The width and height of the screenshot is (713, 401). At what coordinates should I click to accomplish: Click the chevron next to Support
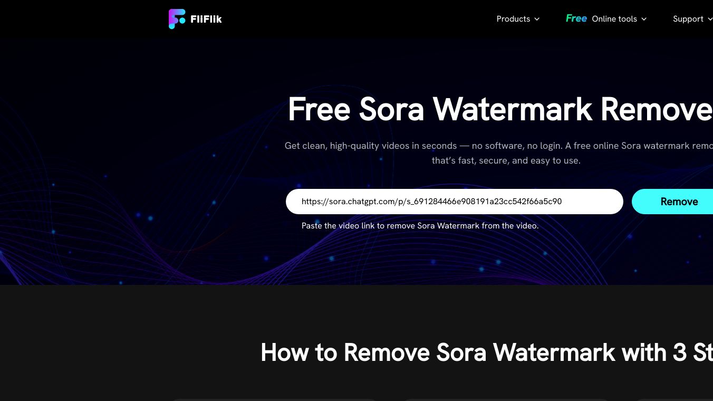[x=710, y=19]
